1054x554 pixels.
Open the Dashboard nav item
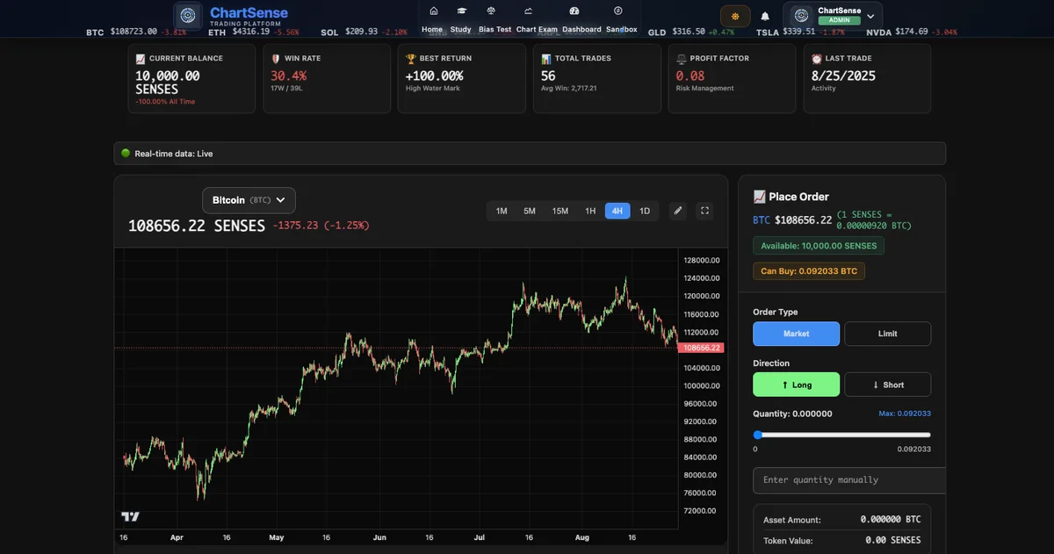pos(581,29)
